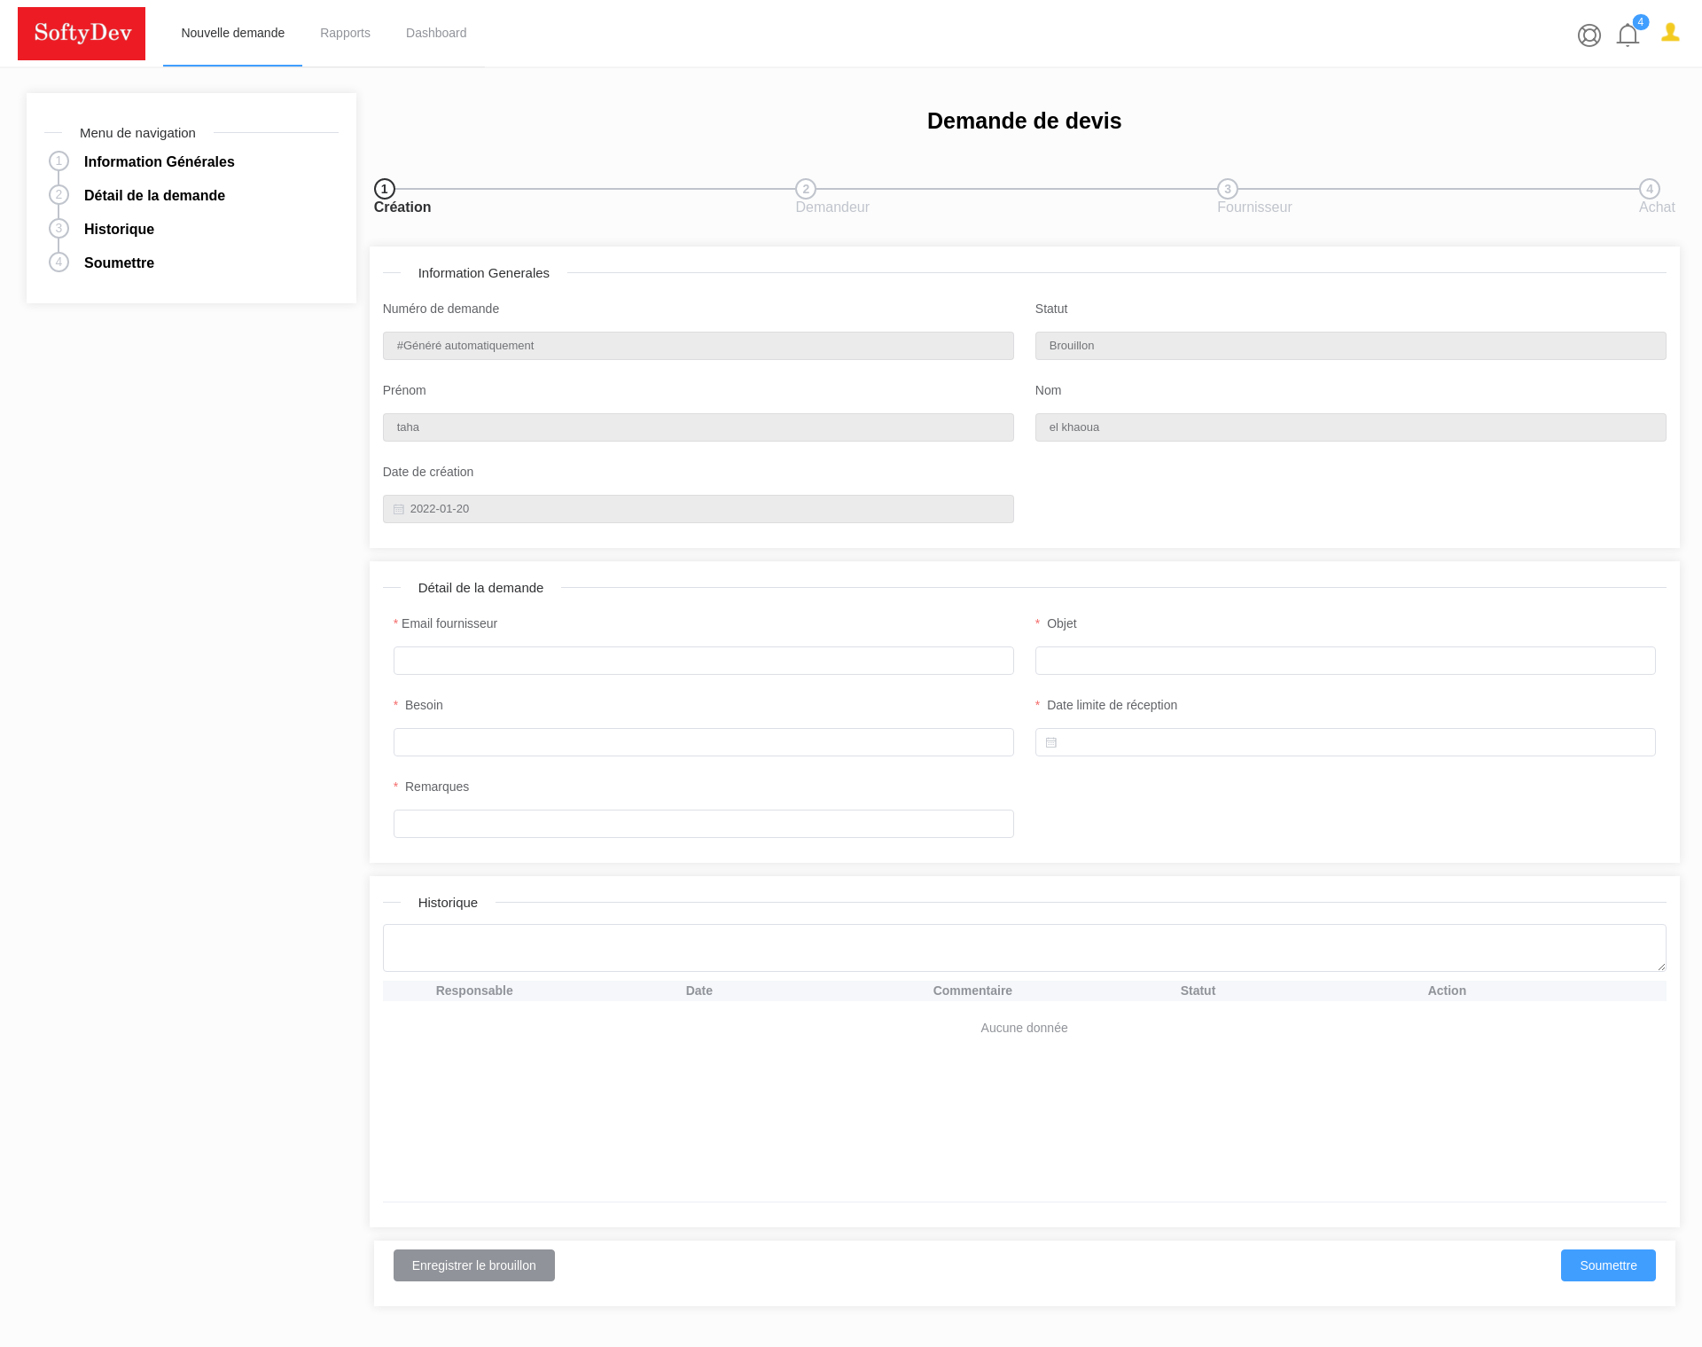The image size is (1702, 1347).
Task: Switch to the Dashboard tab
Action: [435, 33]
